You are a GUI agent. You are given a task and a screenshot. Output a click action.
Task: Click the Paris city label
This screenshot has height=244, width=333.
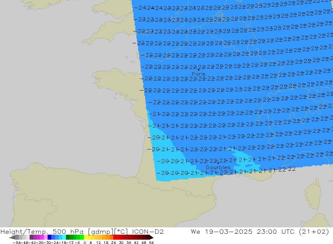[x=198, y=74]
